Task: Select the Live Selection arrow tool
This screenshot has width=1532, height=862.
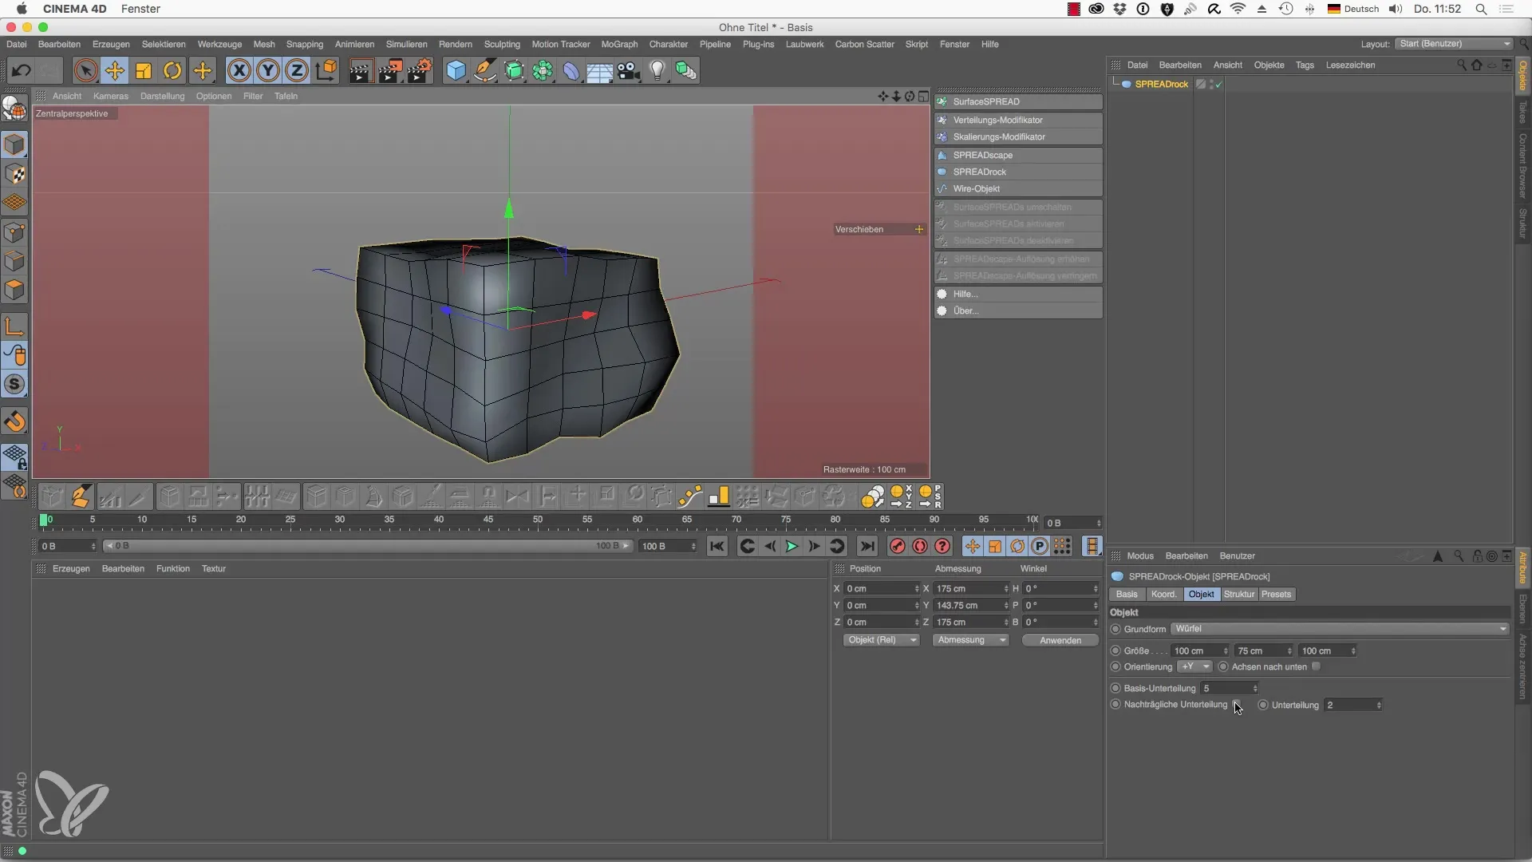Action: coord(85,71)
